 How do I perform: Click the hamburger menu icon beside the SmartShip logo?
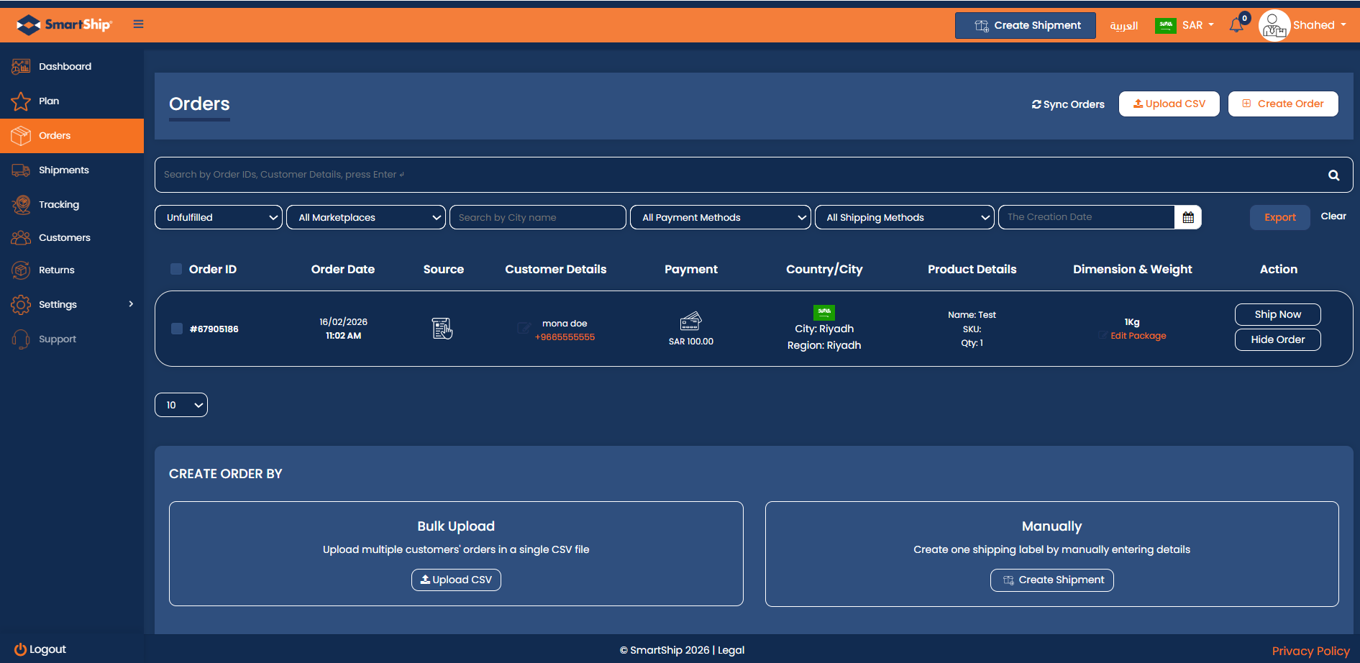point(138,24)
